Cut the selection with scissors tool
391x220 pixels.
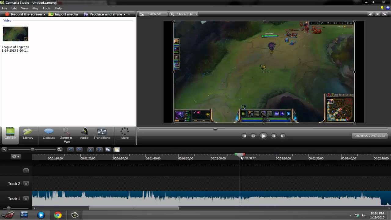click(x=90, y=150)
